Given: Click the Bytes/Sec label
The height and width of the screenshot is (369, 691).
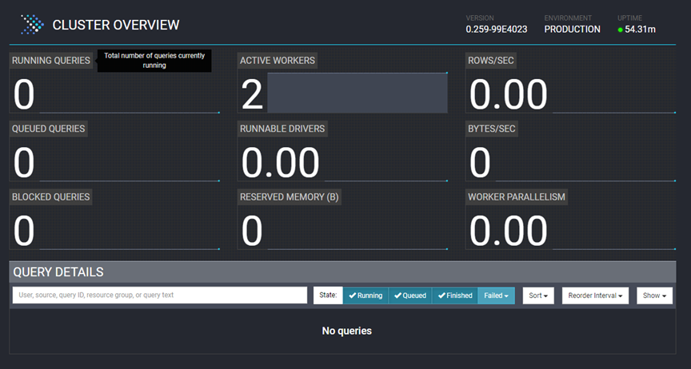Looking at the screenshot, I should pos(492,129).
